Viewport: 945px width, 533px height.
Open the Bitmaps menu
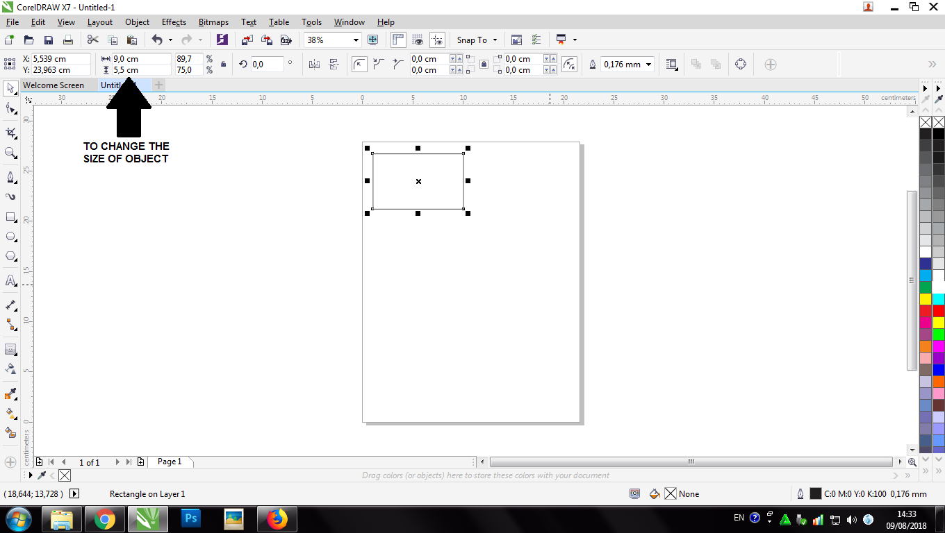213,22
